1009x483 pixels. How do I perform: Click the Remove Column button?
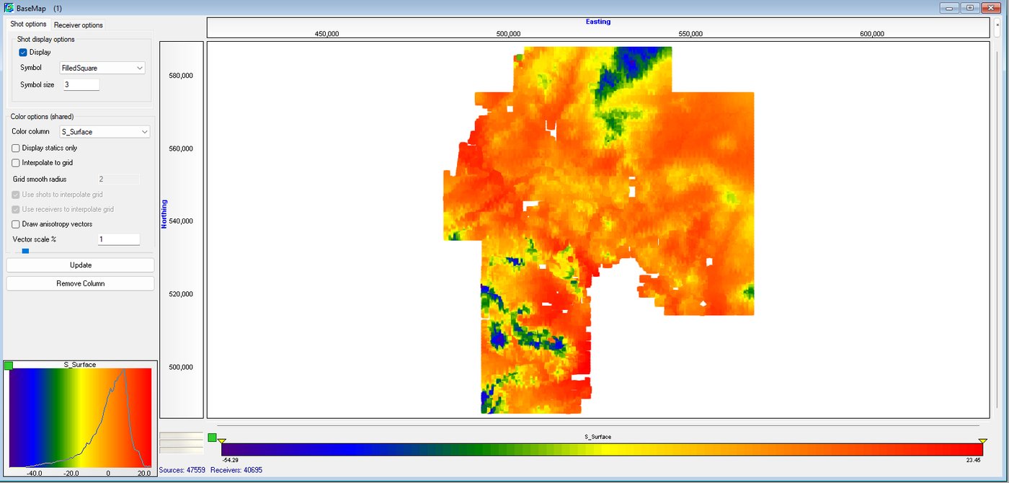coord(80,283)
